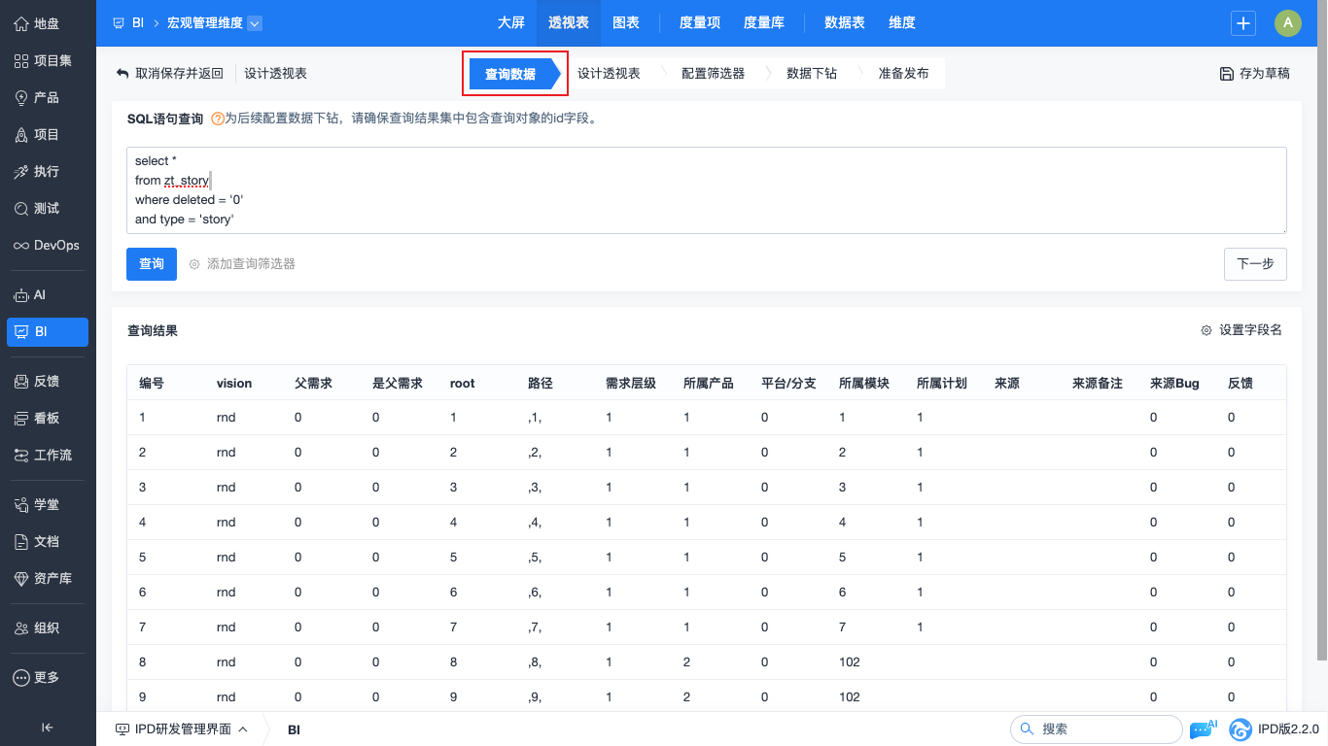Open 设置字段名 settings

pos(1241,330)
